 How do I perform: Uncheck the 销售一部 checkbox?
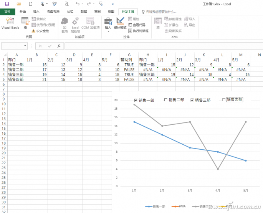[136, 100]
